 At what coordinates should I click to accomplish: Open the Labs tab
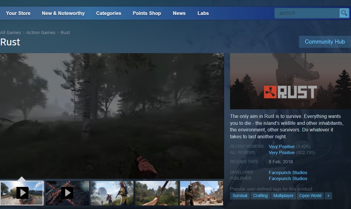[203, 13]
